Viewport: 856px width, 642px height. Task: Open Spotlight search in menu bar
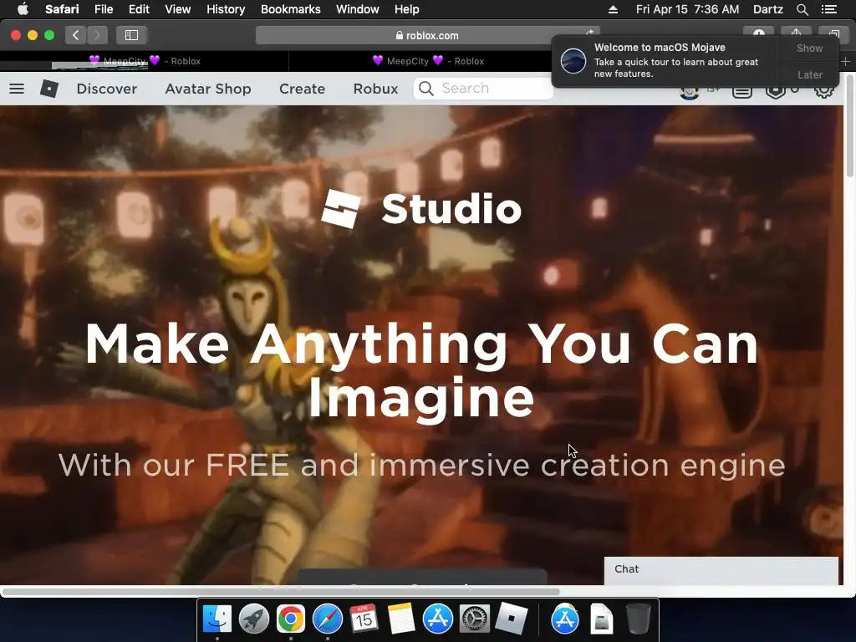pyautogui.click(x=802, y=9)
